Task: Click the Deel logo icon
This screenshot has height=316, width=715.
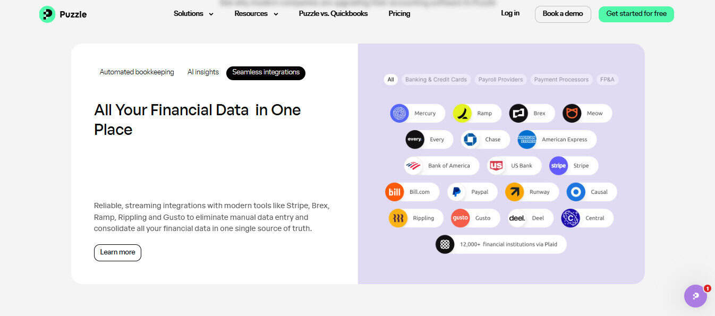Action: [517, 218]
